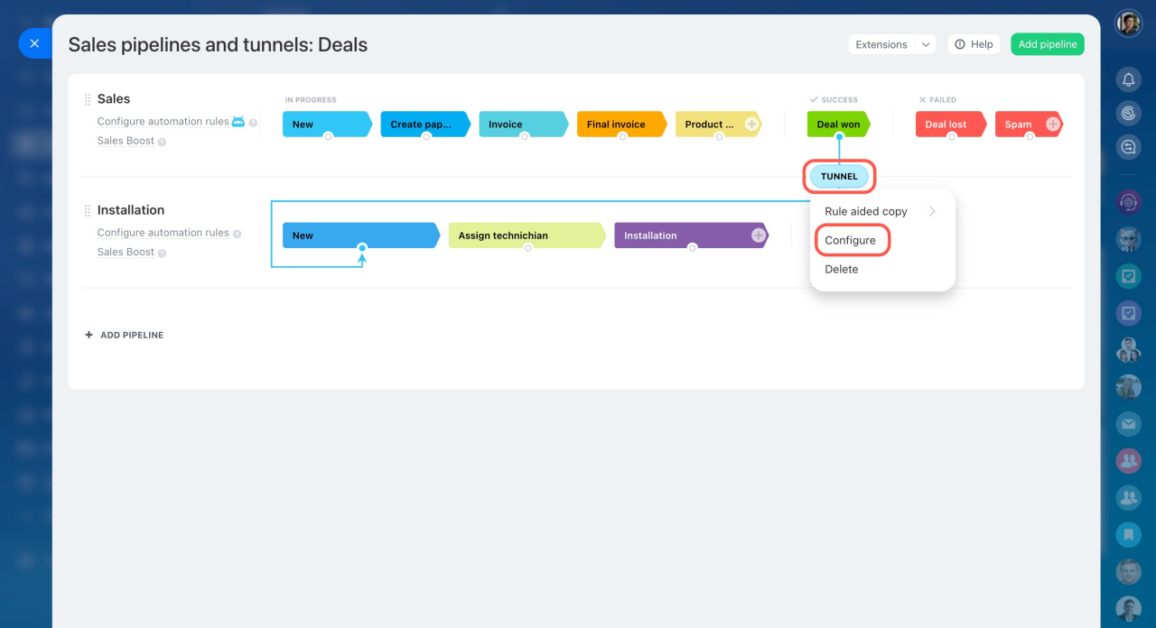1156x628 pixels.
Task: Select Configure from the tunnel menu
Action: [x=850, y=240]
